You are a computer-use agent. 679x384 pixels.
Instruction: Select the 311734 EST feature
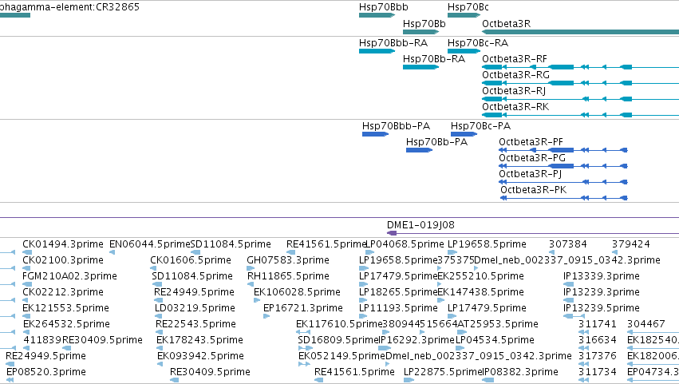[x=583, y=381]
